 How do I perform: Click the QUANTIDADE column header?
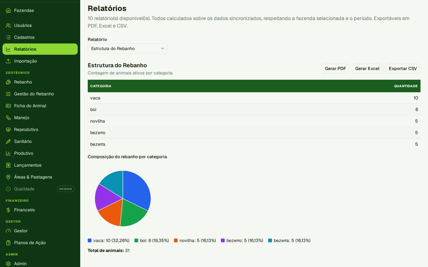[406, 86]
